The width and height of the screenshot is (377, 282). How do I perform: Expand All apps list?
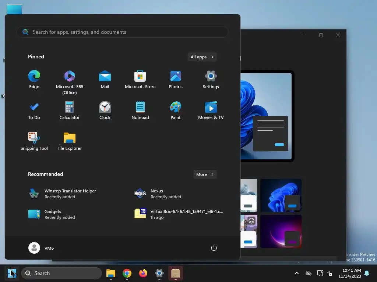pyautogui.click(x=202, y=57)
